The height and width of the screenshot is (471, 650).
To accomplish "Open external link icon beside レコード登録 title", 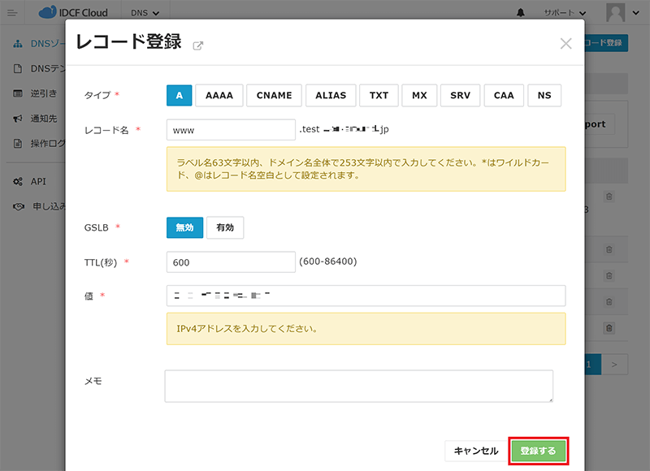I will (x=197, y=45).
